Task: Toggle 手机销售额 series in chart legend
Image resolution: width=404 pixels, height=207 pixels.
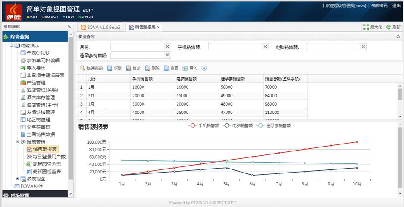Action: [205, 125]
